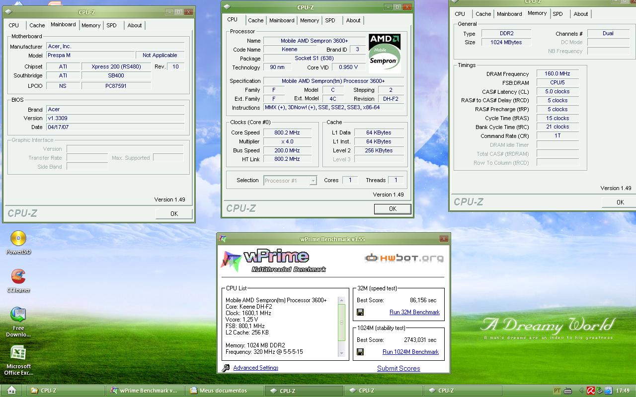Click the DRAM Frequency value 160.0 MHz

click(557, 73)
